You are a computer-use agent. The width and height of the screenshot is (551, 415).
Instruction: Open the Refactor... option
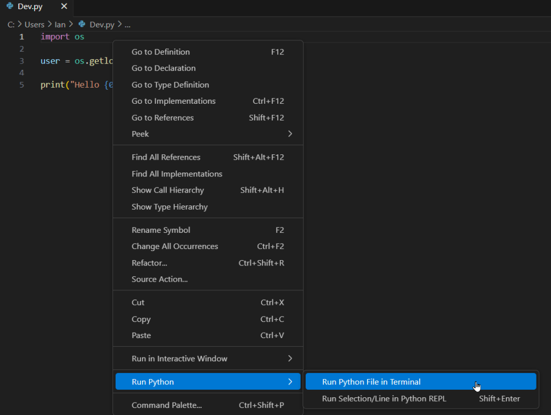(x=149, y=263)
